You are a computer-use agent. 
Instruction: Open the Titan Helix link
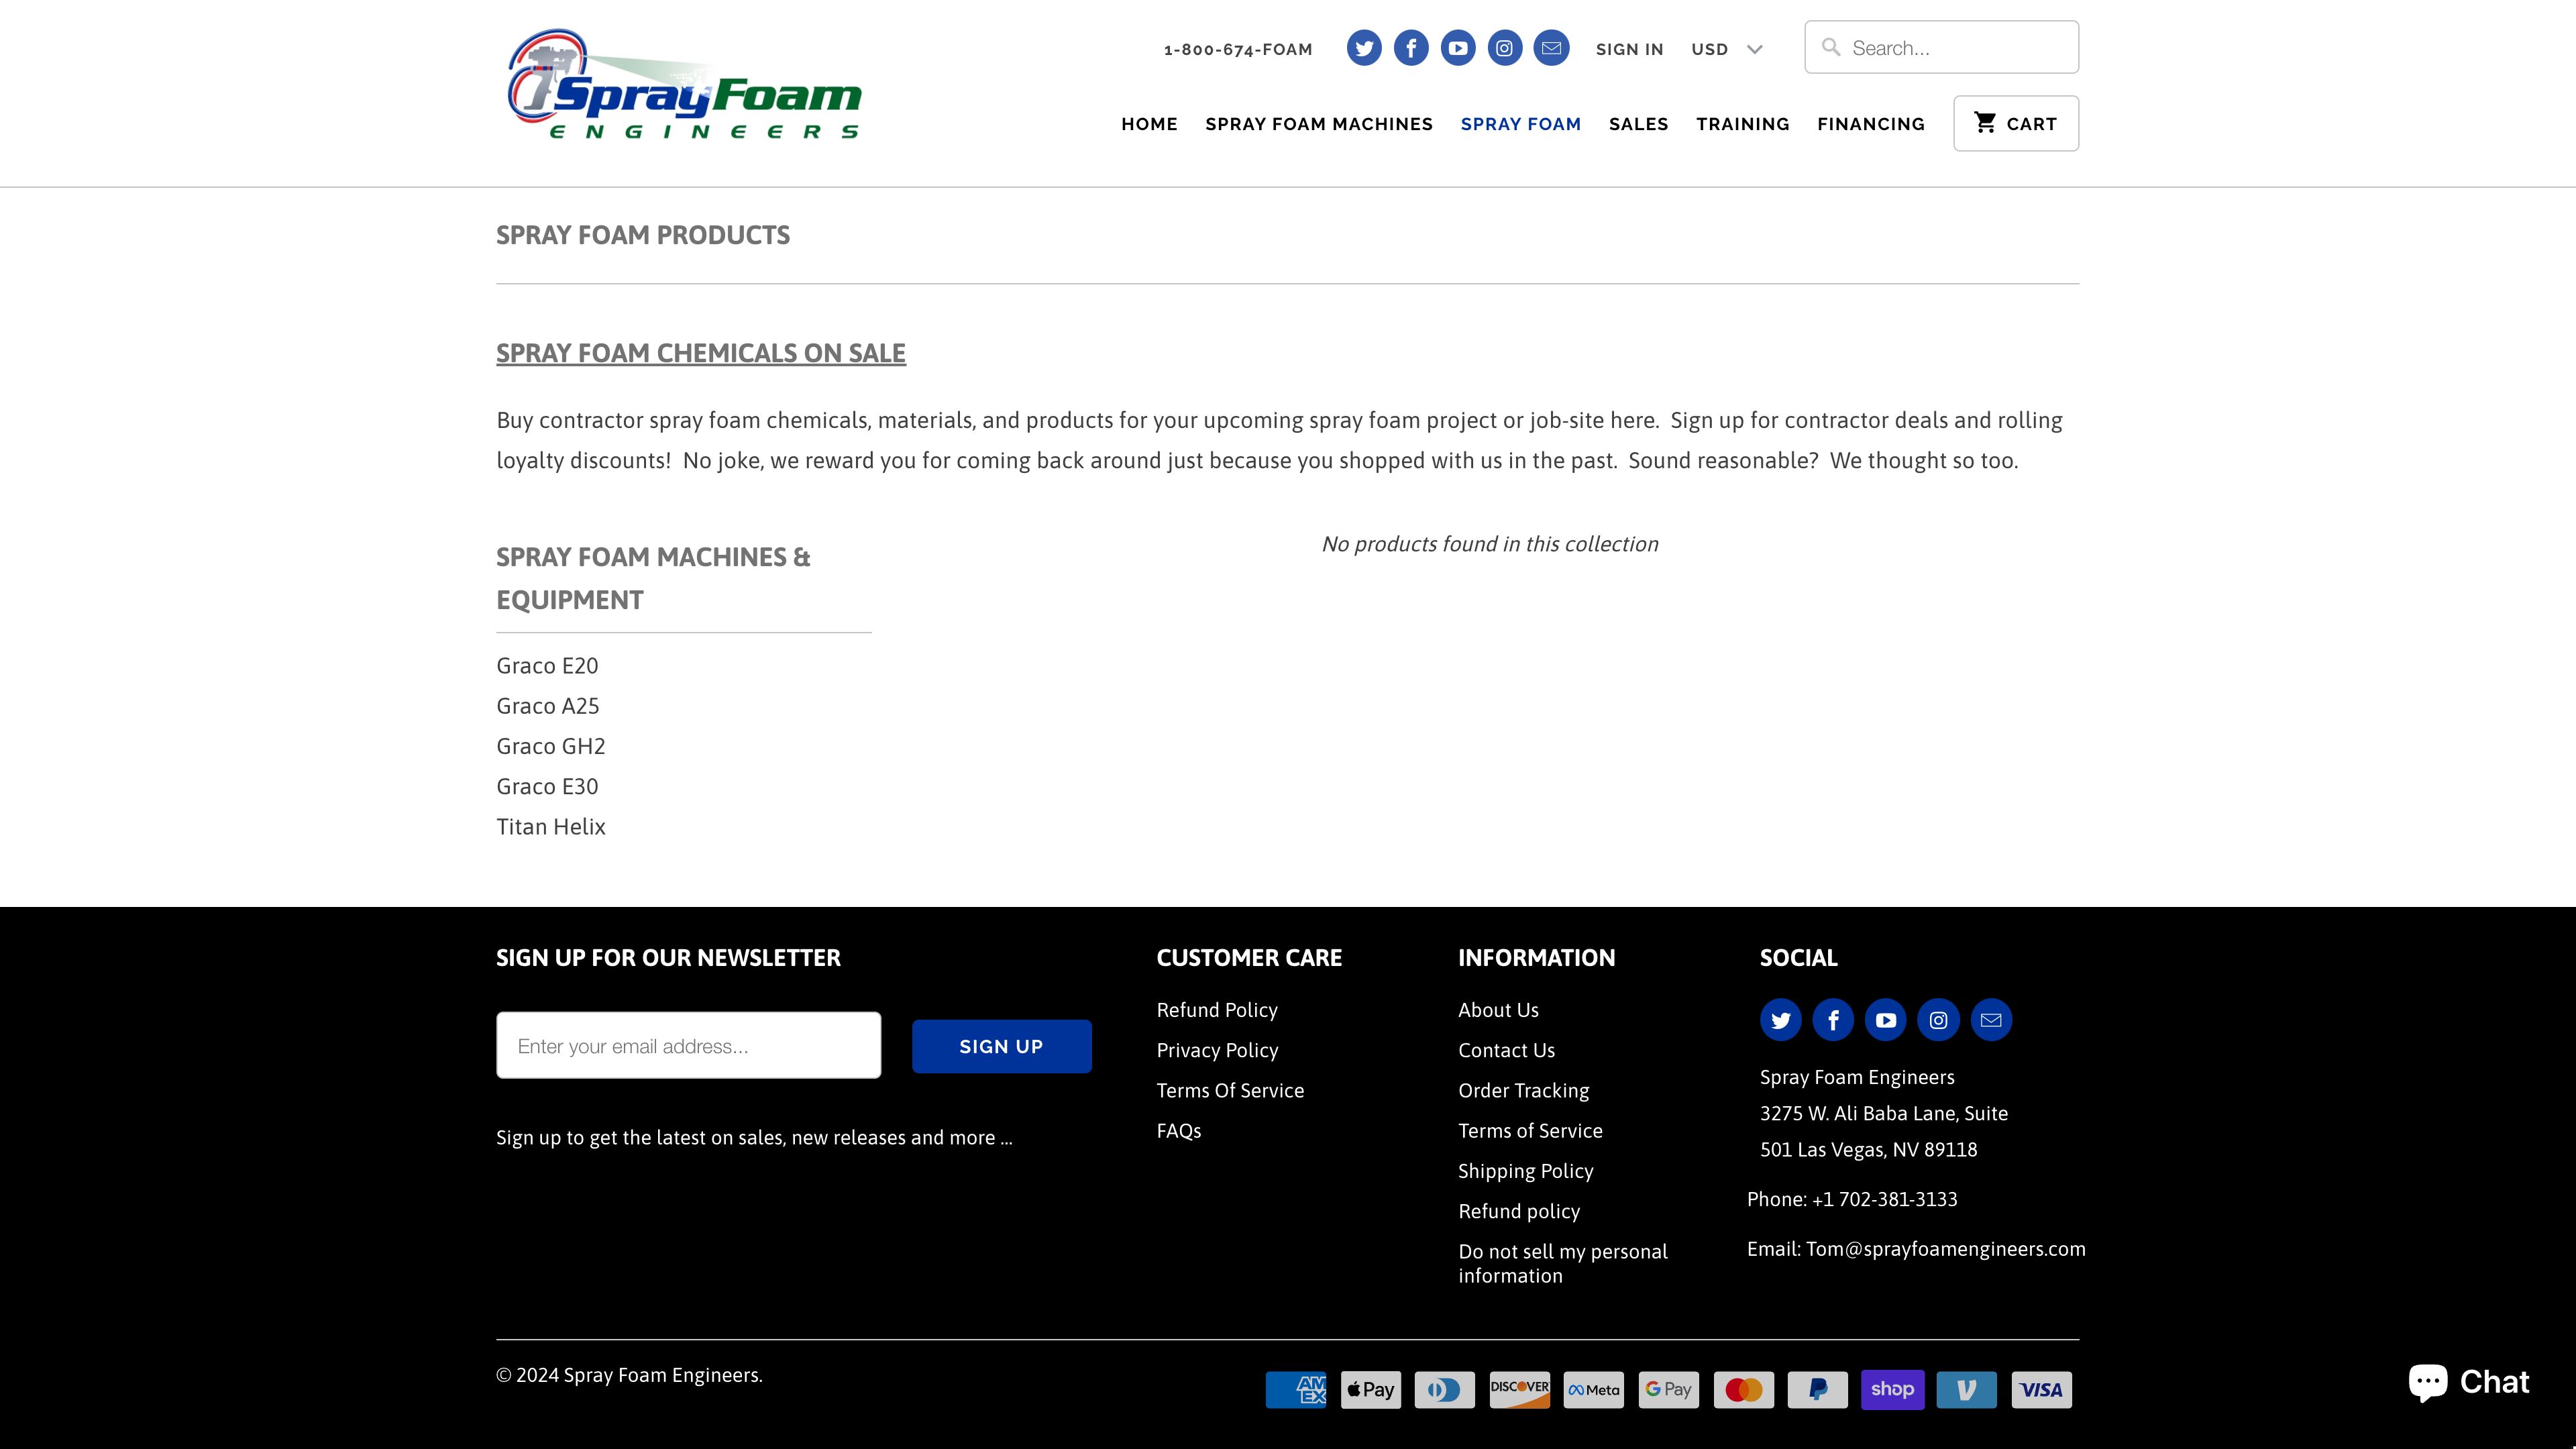coord(551,827)
